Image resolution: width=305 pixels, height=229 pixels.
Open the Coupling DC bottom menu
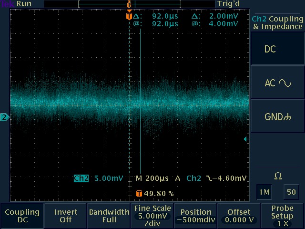(x=22, y=216)
